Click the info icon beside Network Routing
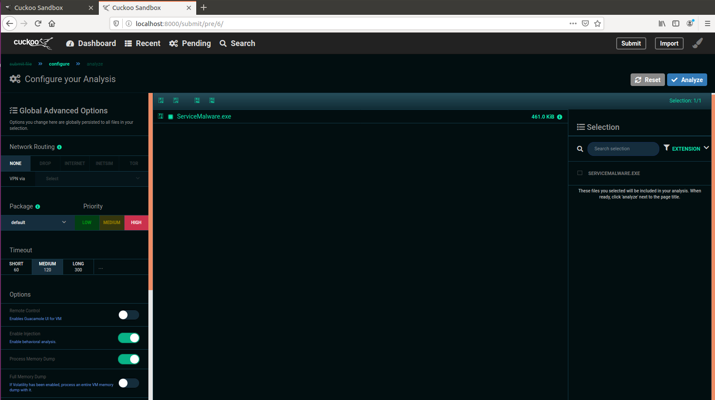This screenshot has width=715, height=400. click(x=60, y=147)
